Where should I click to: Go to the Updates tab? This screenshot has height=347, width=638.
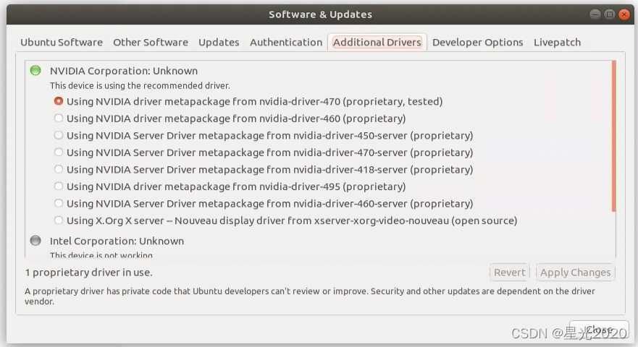click(219, 42)
